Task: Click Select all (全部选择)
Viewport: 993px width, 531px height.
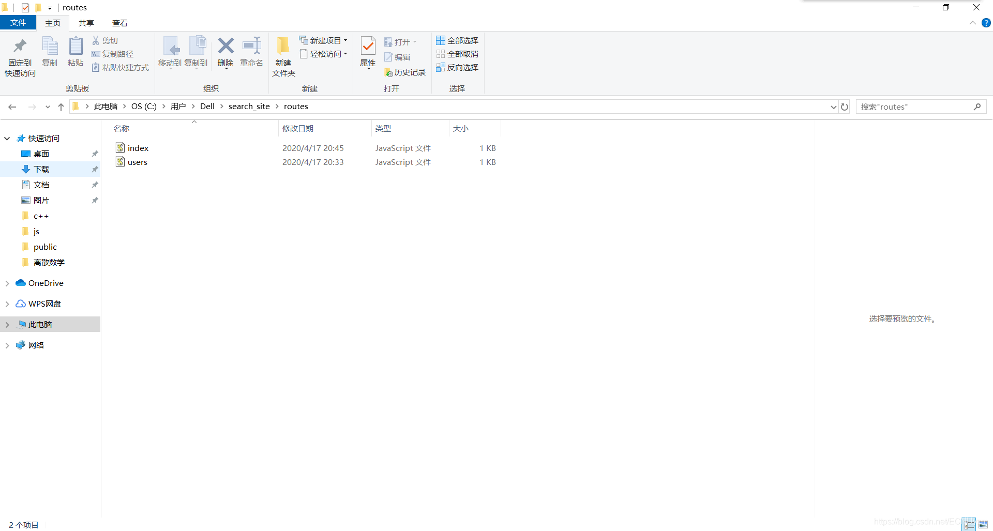Action: tap(457, 40)
